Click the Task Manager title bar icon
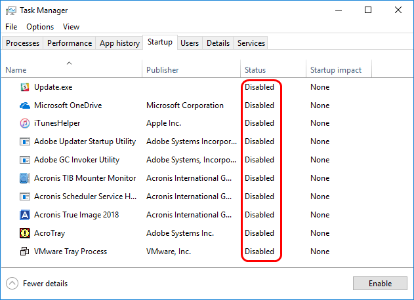Image resolution: width=414 pixels, height=300 pixels. (11, 10)
